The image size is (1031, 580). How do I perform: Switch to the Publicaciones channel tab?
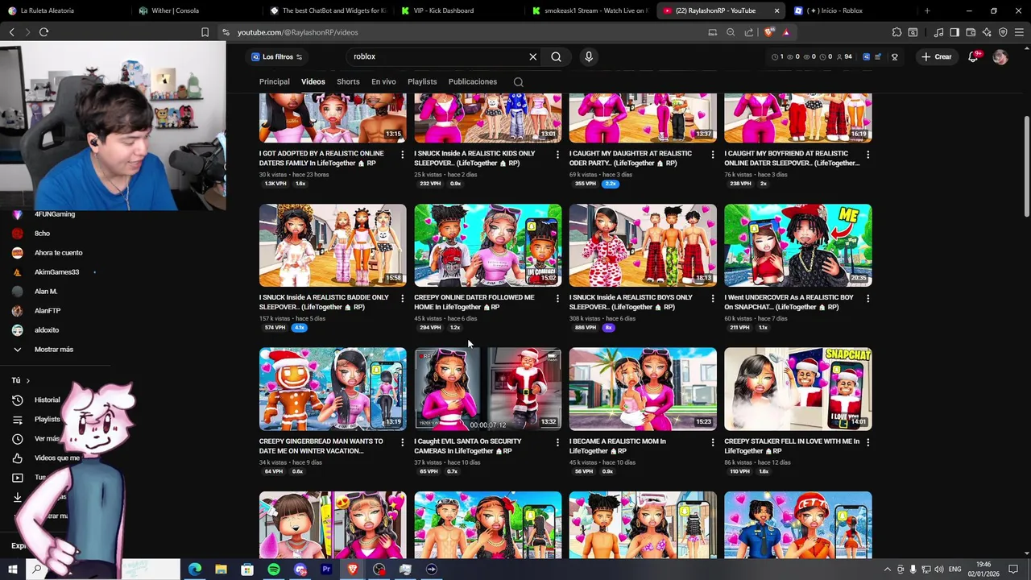click(472, 81)
